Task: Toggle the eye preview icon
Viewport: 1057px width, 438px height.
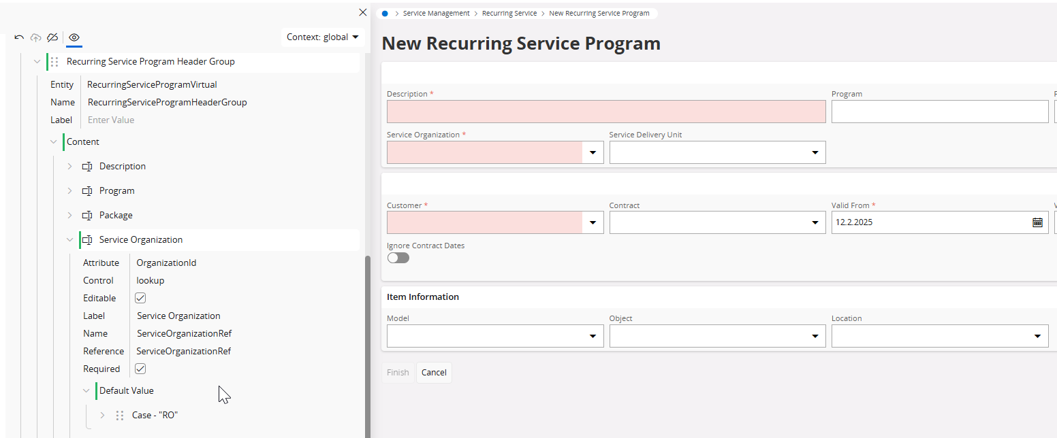Action: (x=74, y=37)
